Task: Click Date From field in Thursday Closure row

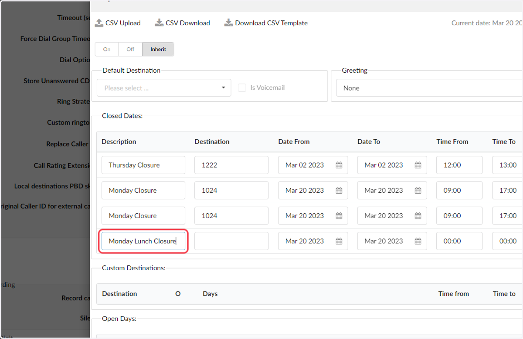Action: (x=313, y=165)
